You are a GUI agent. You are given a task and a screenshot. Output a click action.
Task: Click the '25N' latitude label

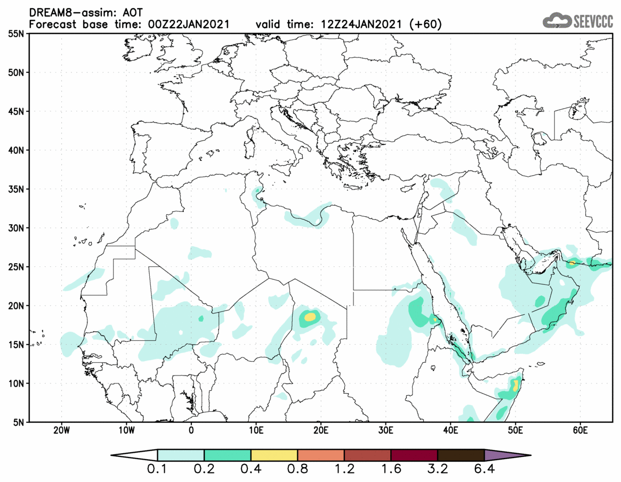point(16,267)
